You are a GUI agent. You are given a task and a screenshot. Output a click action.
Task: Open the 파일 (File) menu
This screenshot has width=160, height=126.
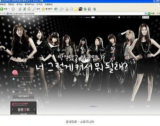[x=3, y=4]
